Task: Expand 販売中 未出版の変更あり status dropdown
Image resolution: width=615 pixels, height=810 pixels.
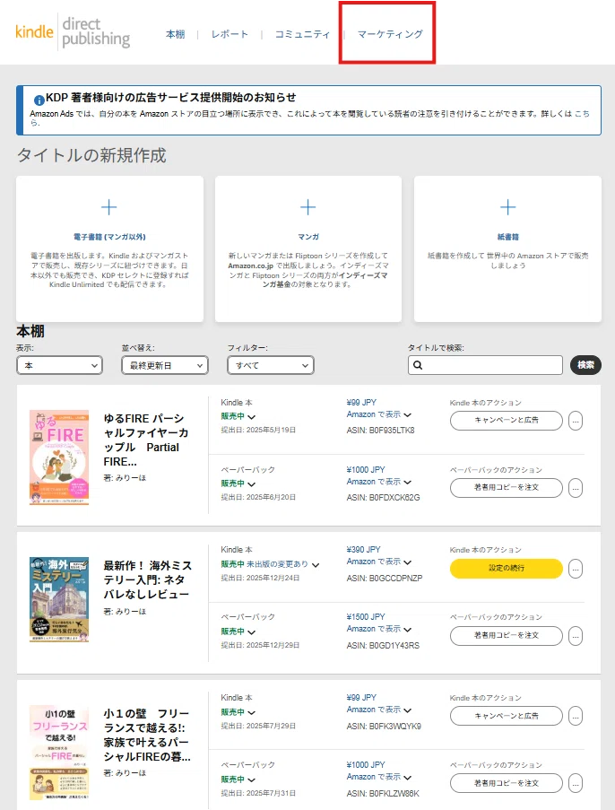Action: (270, 564)
